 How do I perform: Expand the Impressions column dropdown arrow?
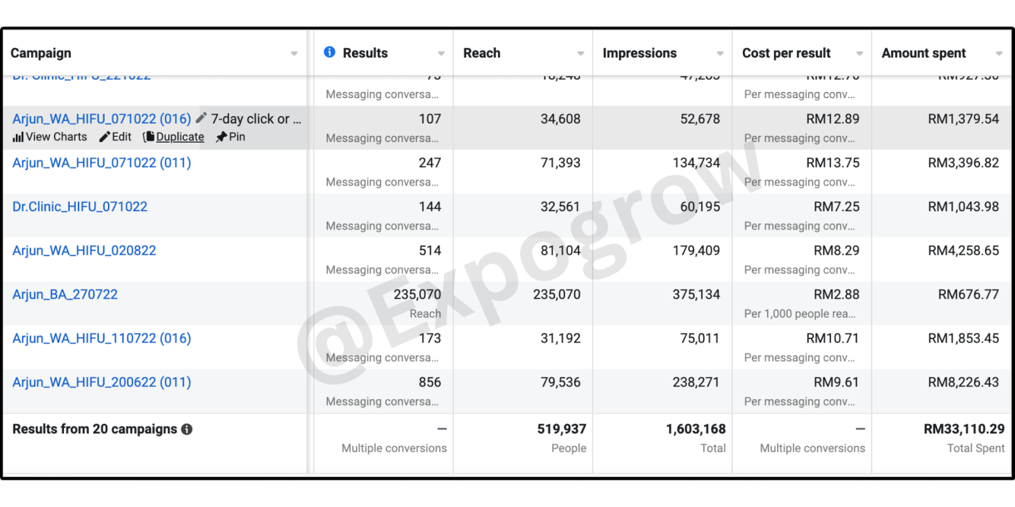point(720,54)
